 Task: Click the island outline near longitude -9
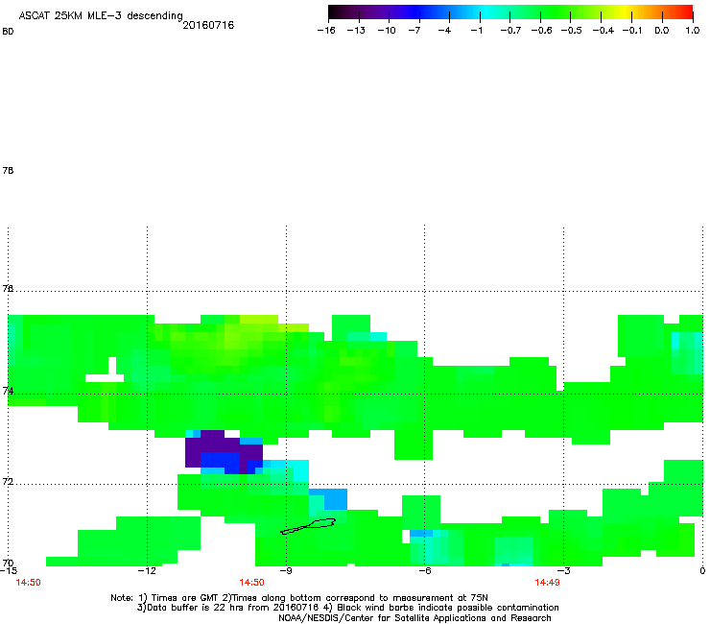[x=308, y=526]
